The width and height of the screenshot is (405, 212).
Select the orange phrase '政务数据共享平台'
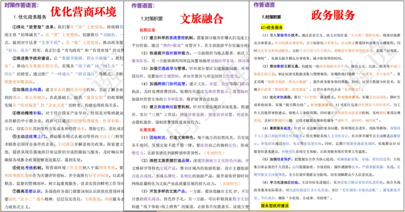coord(333,66)
